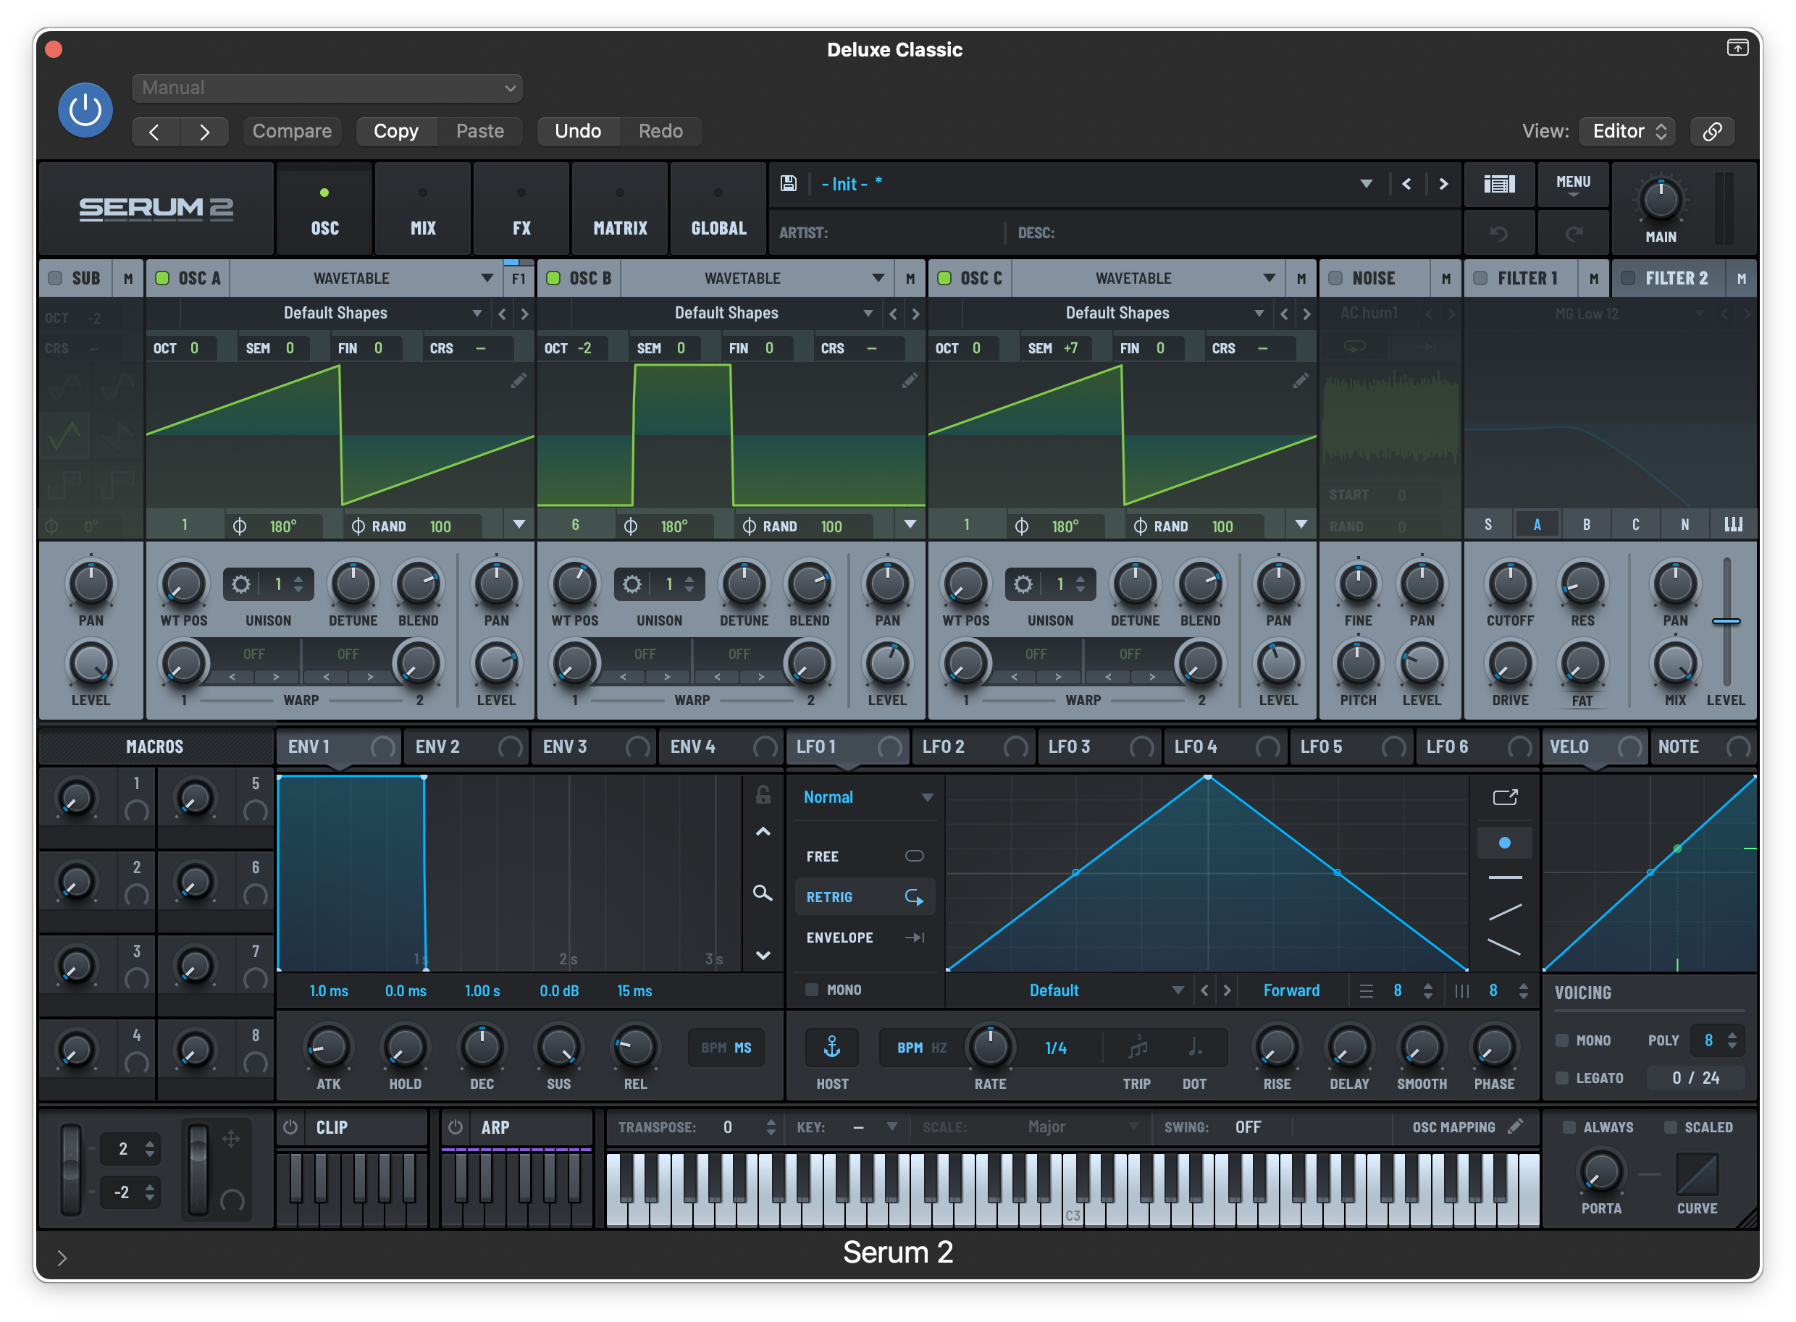The height and width of the screenshot is (1322, 1796).
Task: Edit OSC mapping with pencil icon
Action: click(1515, 1127)
